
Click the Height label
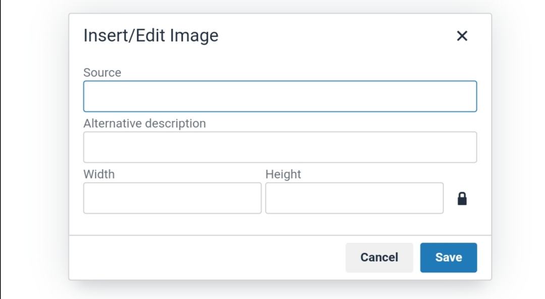pos(283,174)
